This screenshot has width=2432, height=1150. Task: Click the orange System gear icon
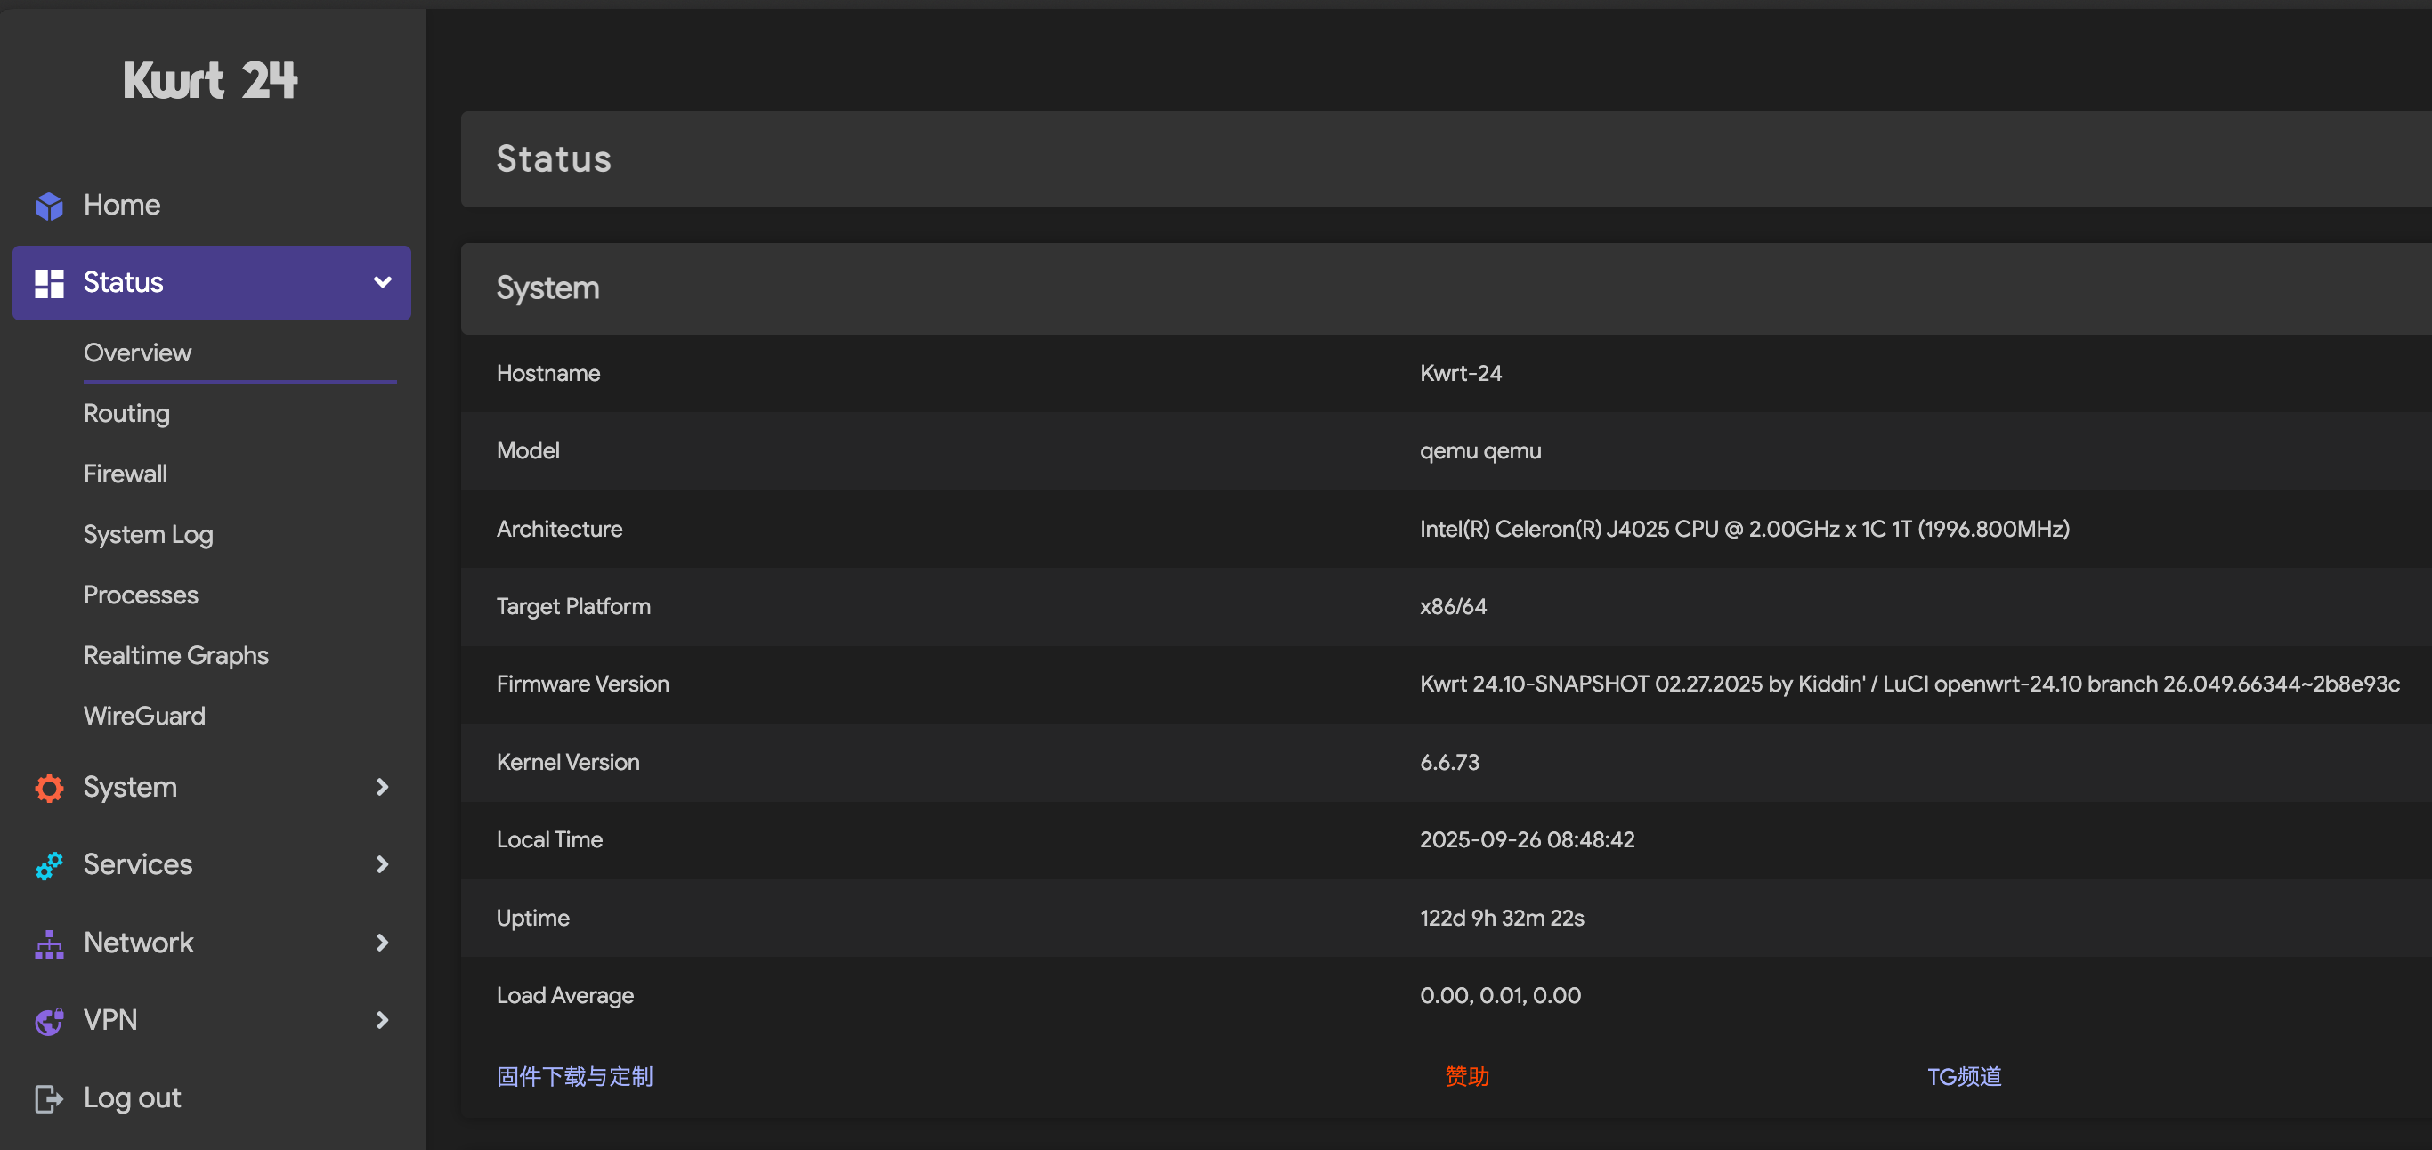tap(49, 787)
